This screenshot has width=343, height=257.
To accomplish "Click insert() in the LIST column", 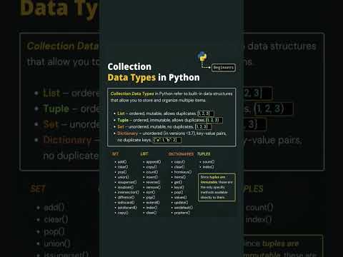I will pyautogui.click(x=151, y=177).
